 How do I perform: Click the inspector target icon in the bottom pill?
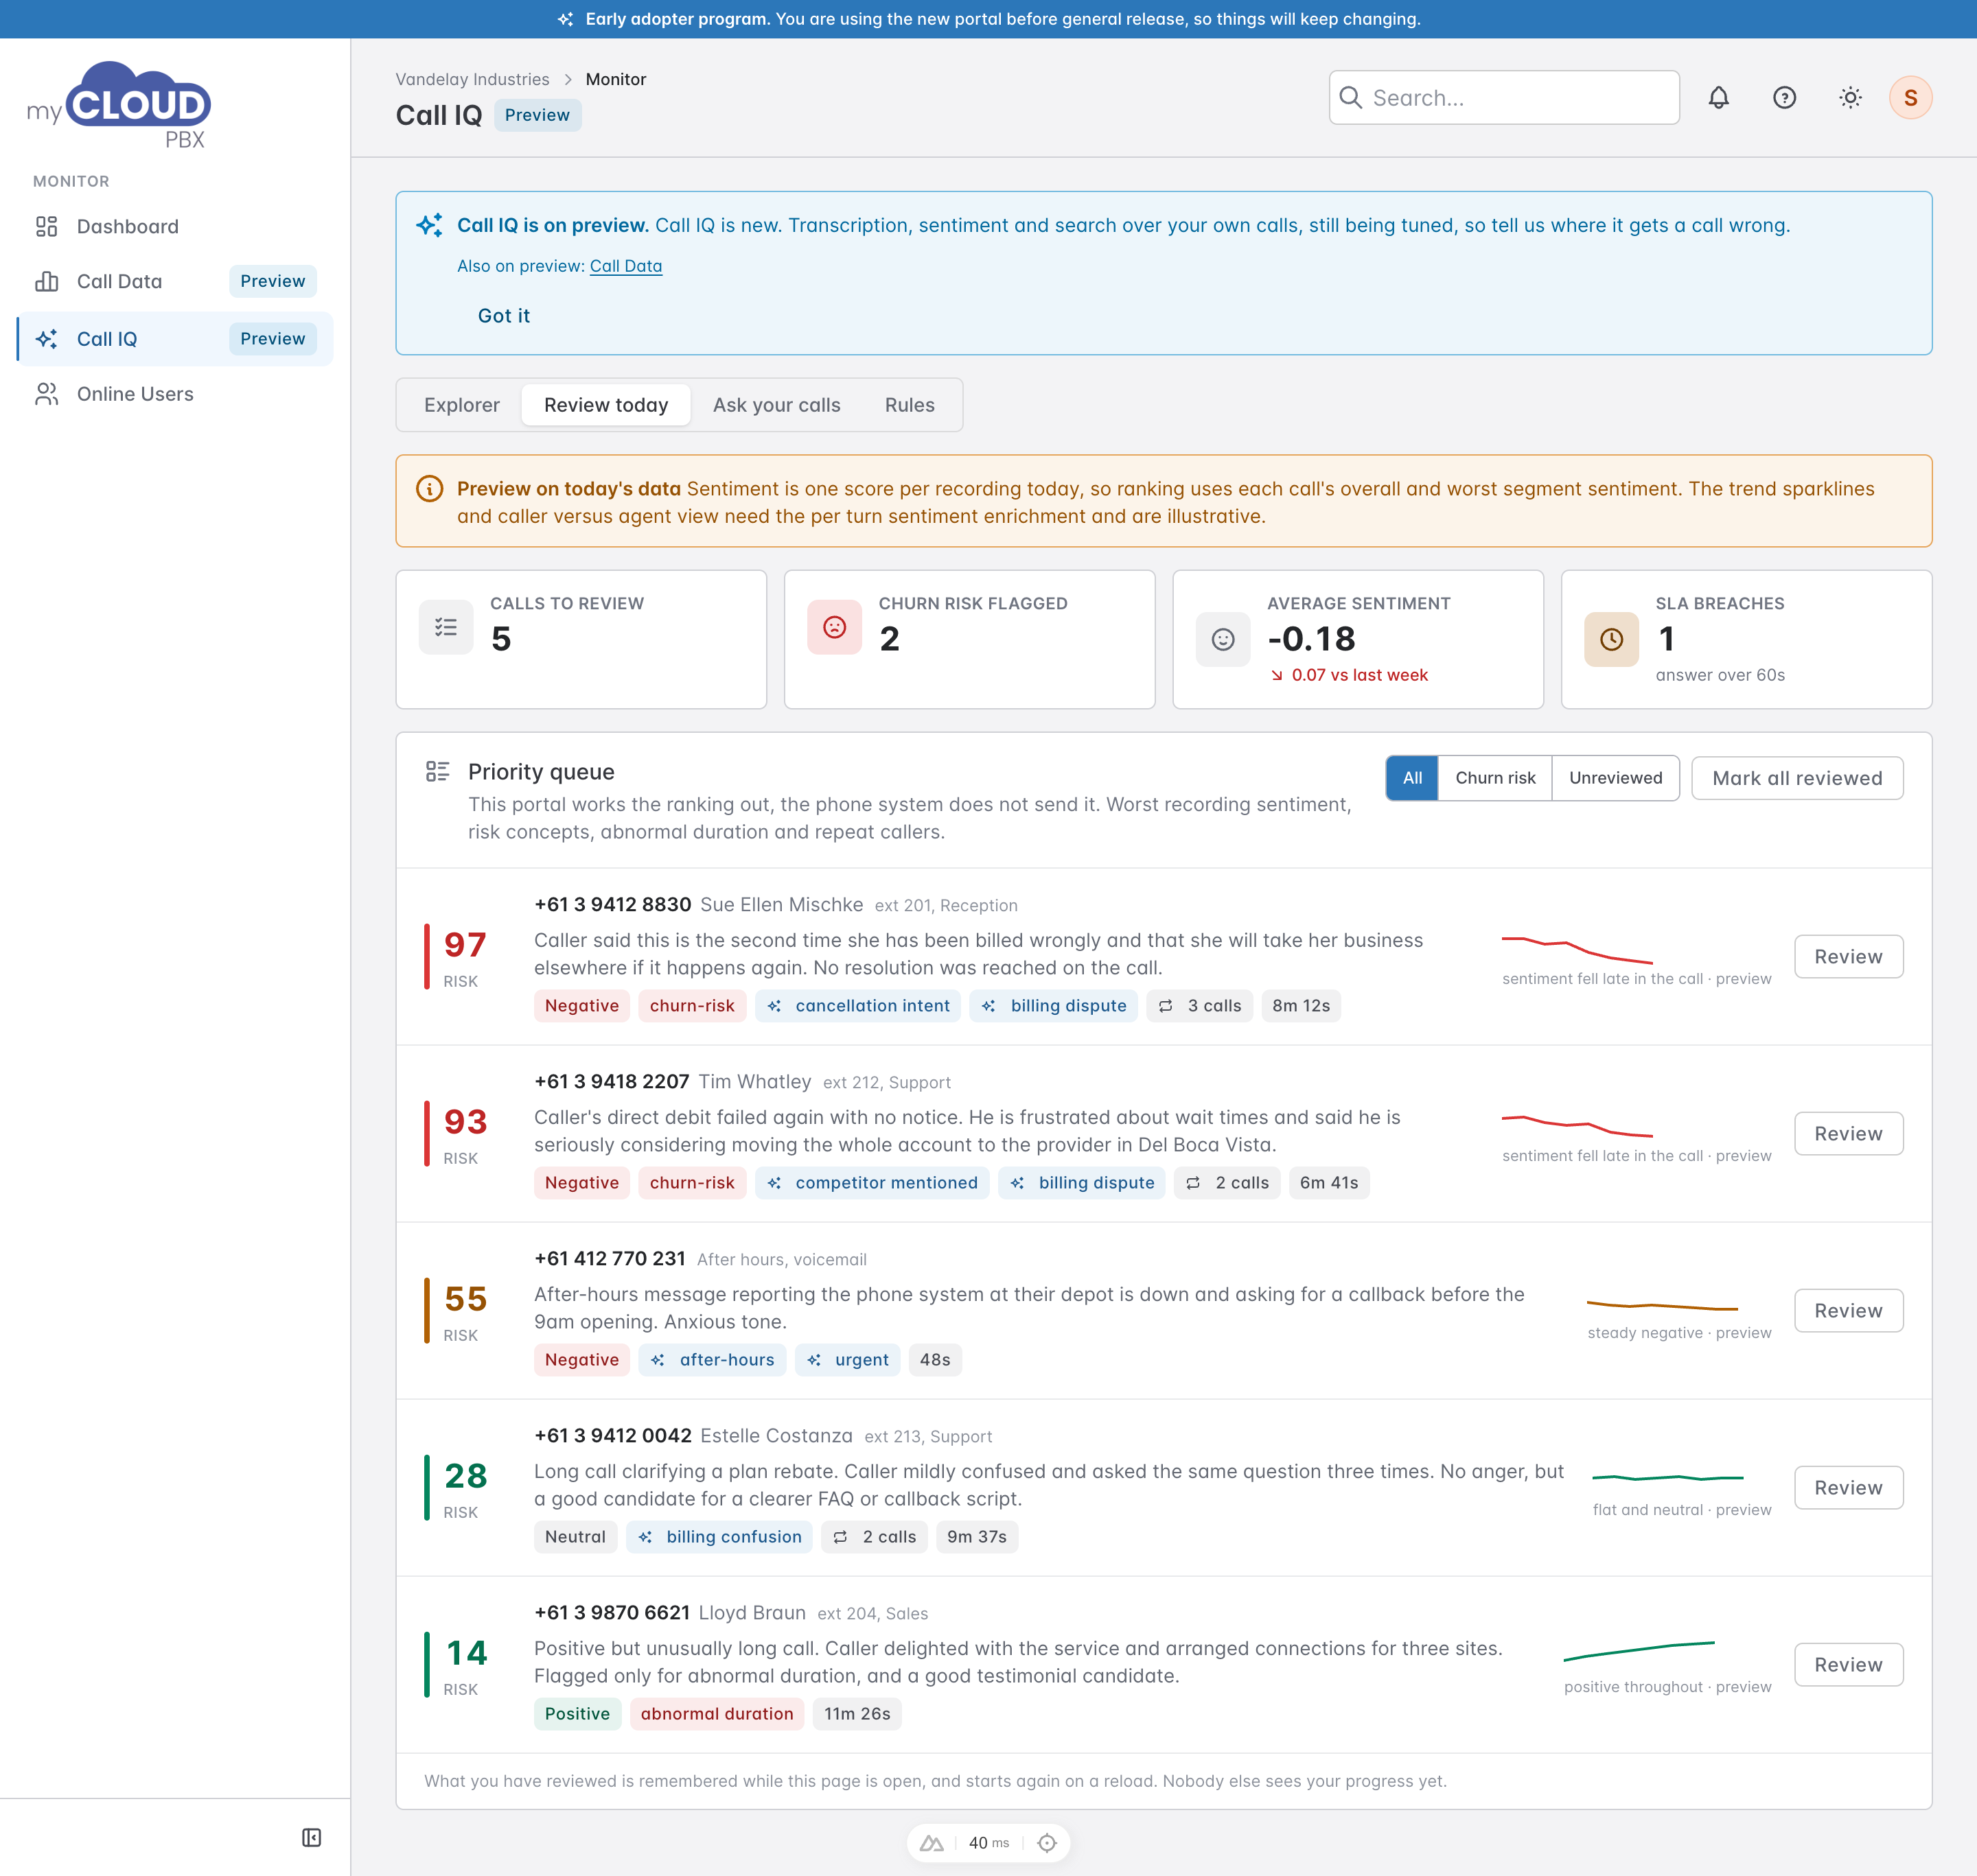(1047, 1843)
